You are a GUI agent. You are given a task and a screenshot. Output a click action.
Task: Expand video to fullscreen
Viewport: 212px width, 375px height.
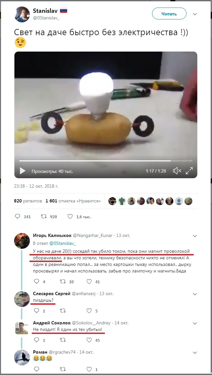tap(189, 171)
